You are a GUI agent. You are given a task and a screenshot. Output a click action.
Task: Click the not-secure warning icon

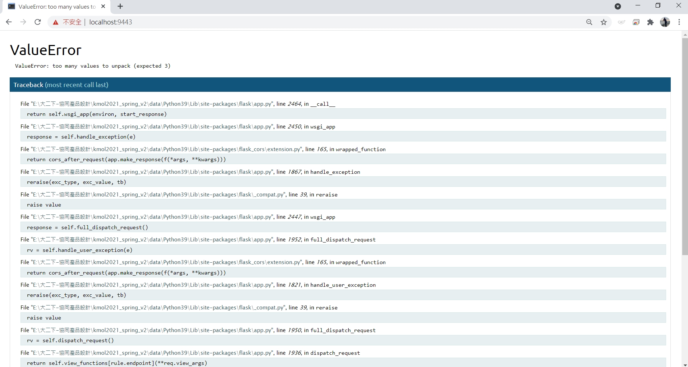pos(55,22)
